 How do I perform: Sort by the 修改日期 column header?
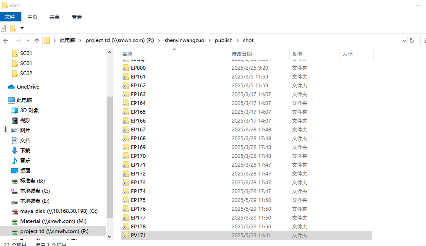[242, 54]
